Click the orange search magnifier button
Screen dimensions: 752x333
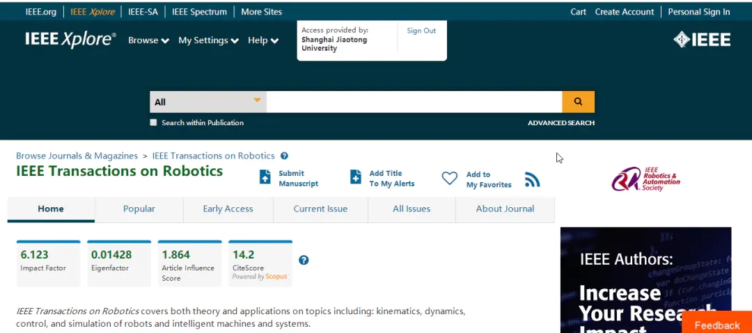click(578, 101)
